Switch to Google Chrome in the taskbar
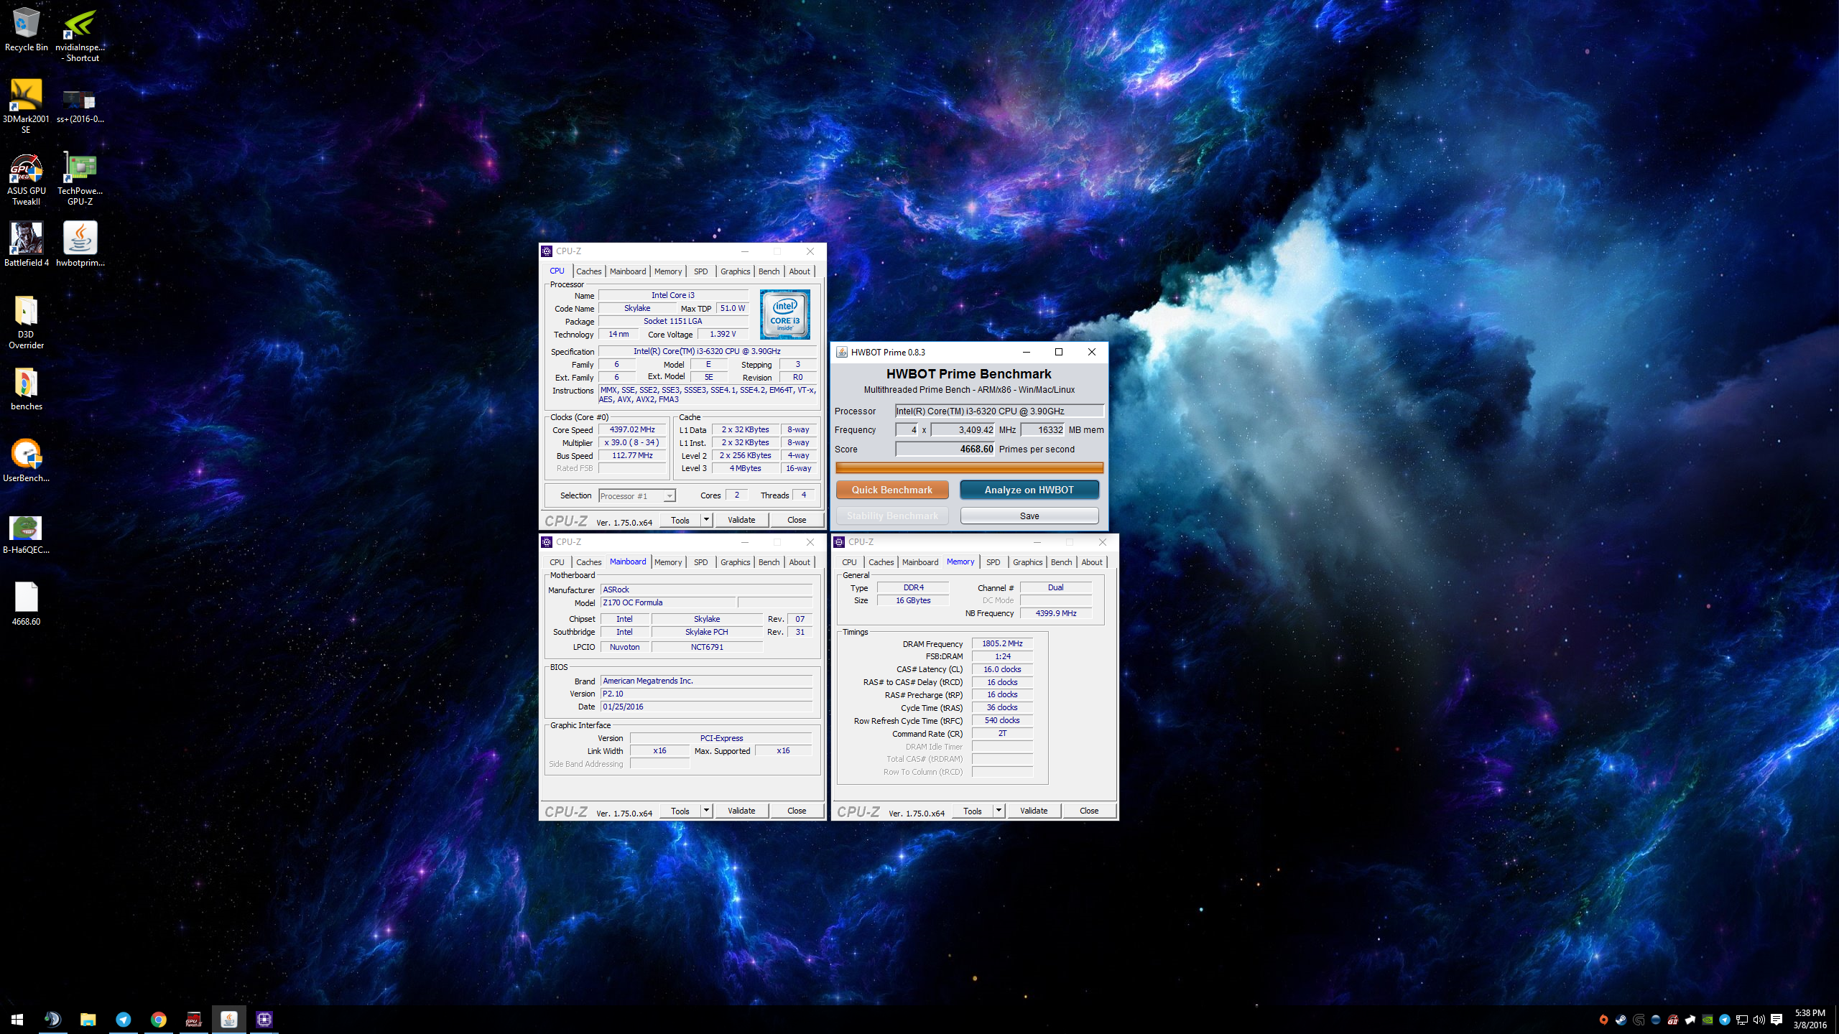The height and width of the screenshot is (1034, 1839). click(x=158, y=1019)
